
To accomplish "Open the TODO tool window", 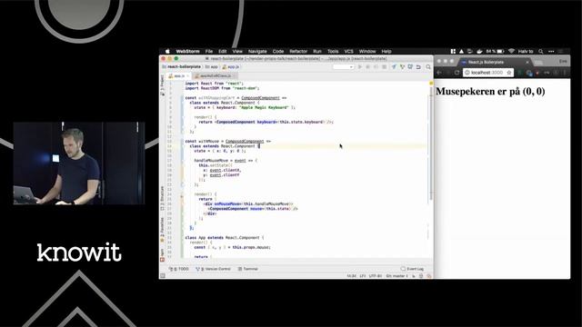I will tap(179, 269).
